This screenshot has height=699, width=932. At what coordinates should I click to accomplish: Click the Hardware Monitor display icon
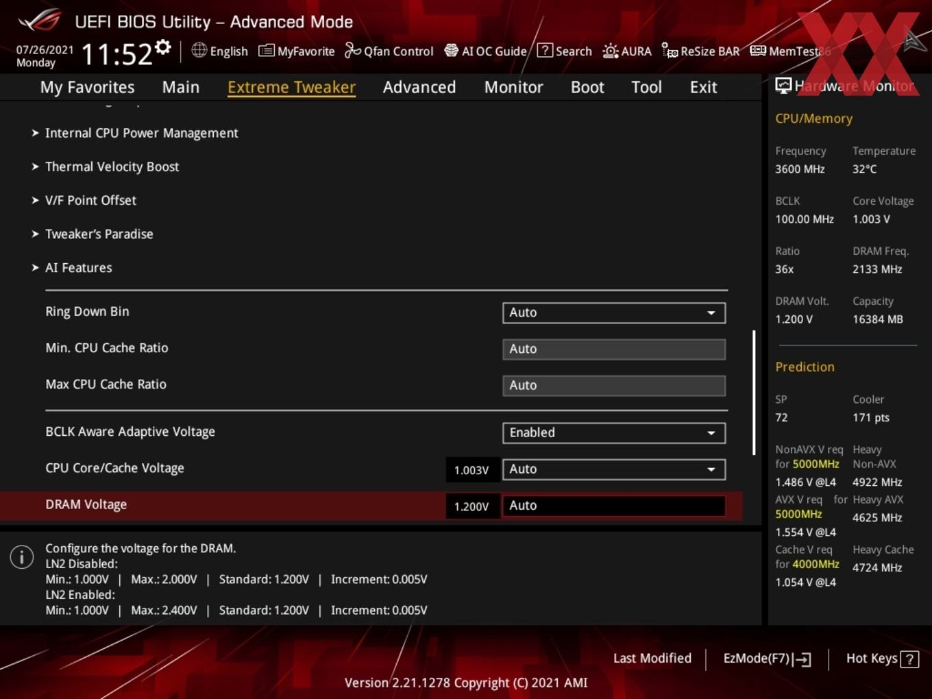(x=783, y=86)
